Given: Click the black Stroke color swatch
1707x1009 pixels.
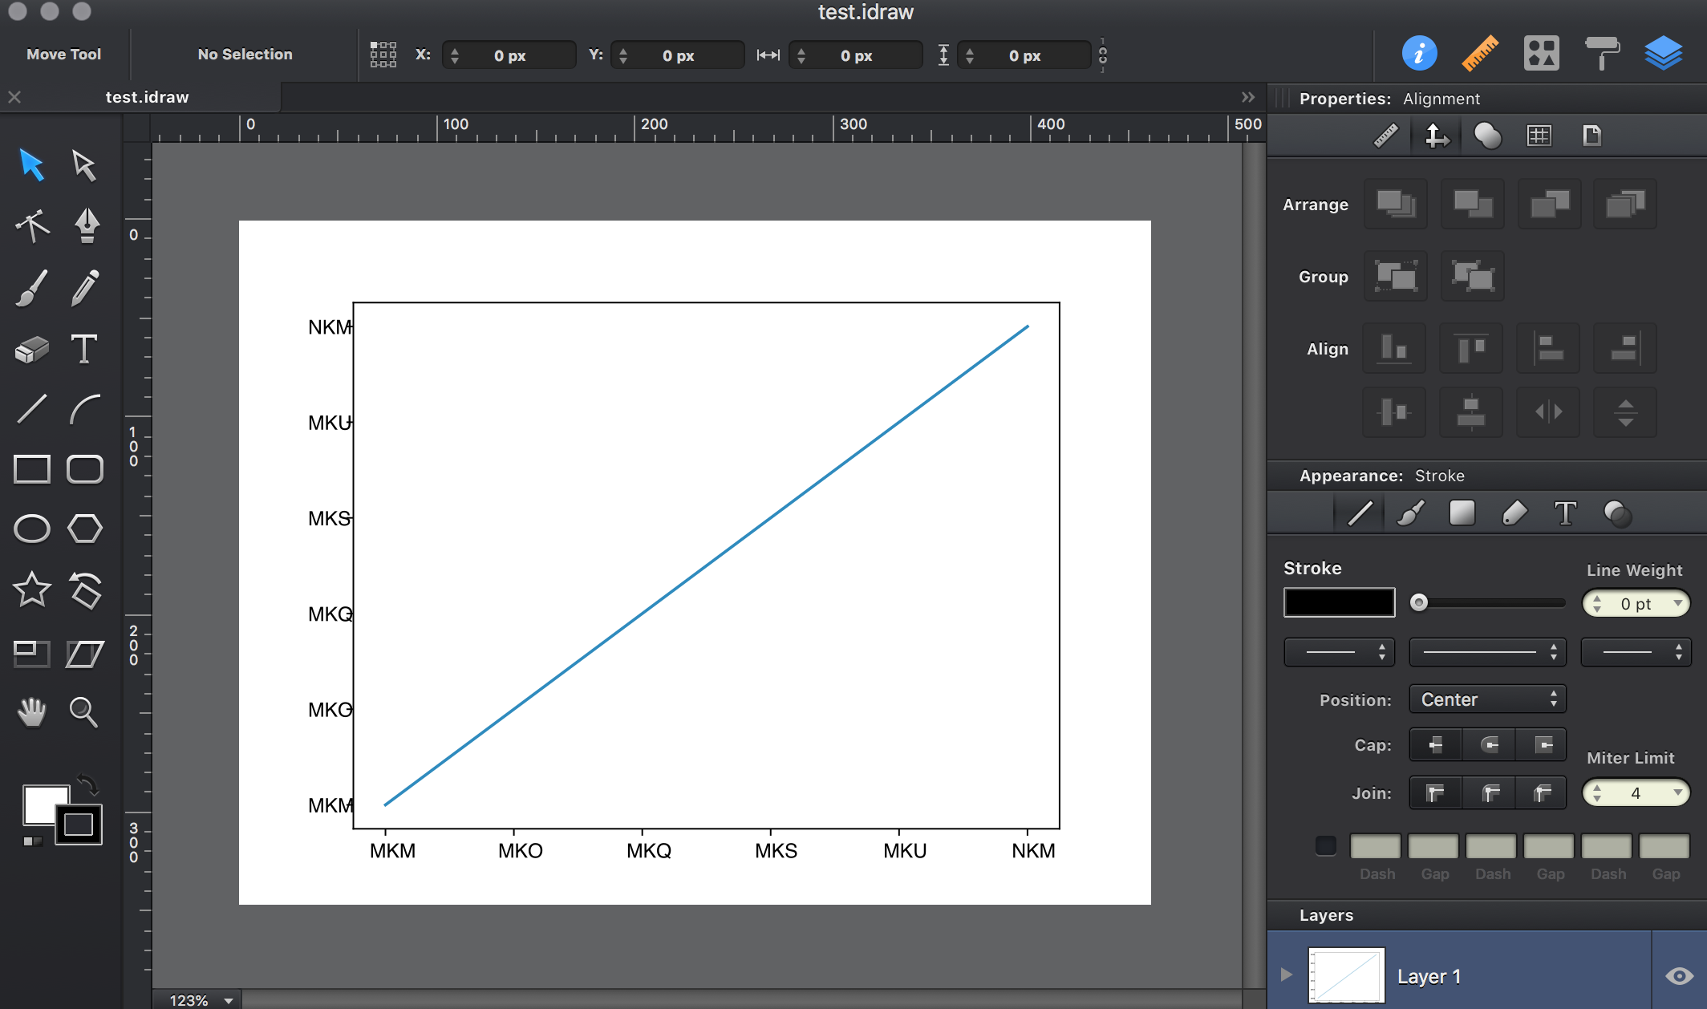Looking at the screenshot, I should click(x=1339, y=603).
